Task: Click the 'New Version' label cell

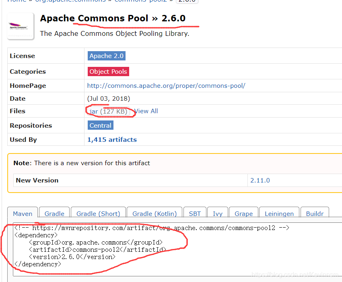Action: pyautogui.click(x=130, y=180)
